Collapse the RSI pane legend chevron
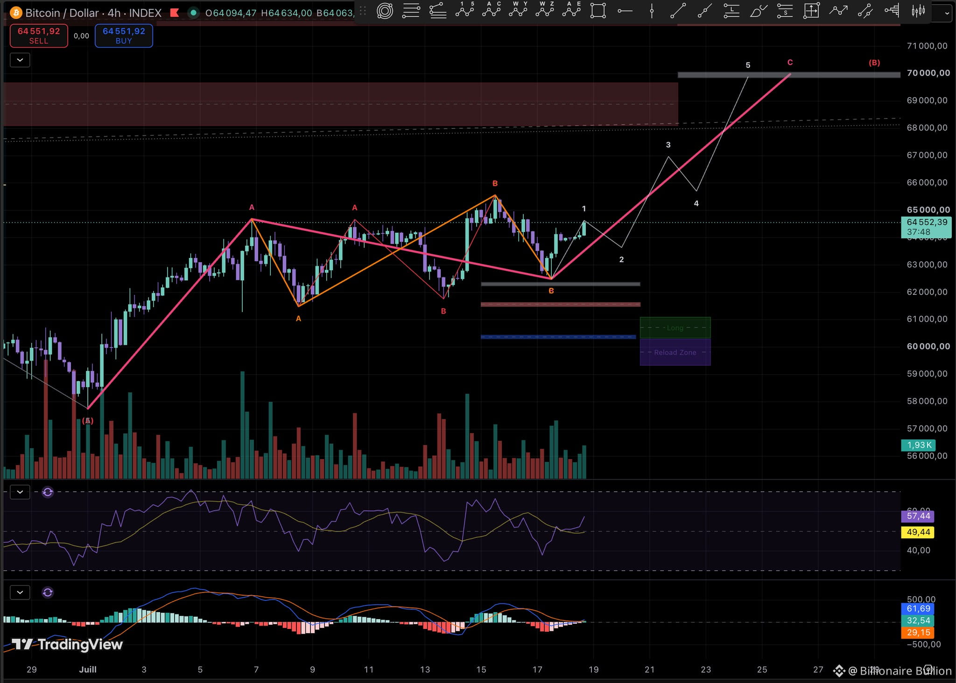The width and height of the screenshot is (956, 683). pyautogui.click(x=20, y=492)
